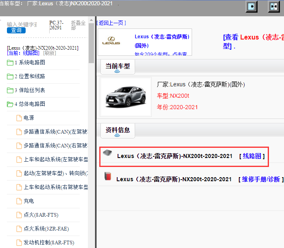Screen dimensions: 284x248
Task: Click the page icon next to 点火(8AR-FTS)
Action: [19, 215]
